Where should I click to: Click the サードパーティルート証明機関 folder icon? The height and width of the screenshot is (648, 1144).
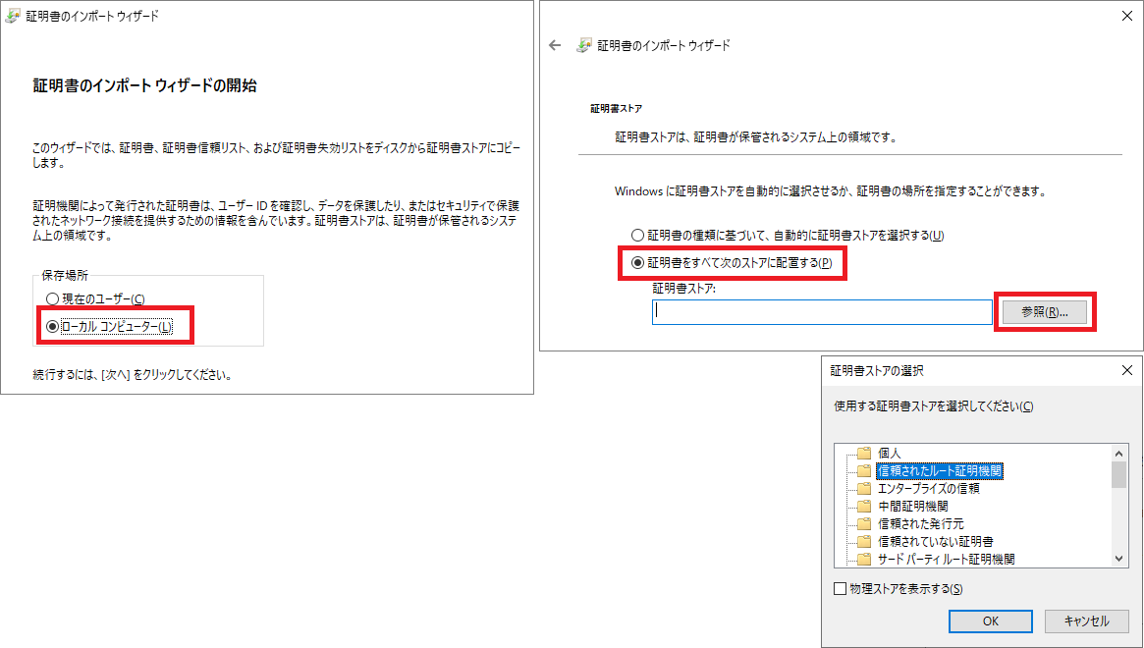pyautogui.click(x=864, y=559)
